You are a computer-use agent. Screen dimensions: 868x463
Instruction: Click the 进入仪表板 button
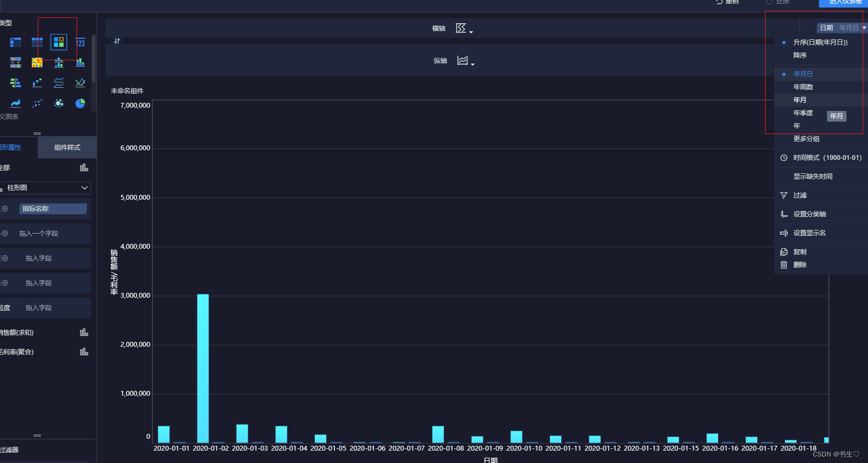[844, 3]
